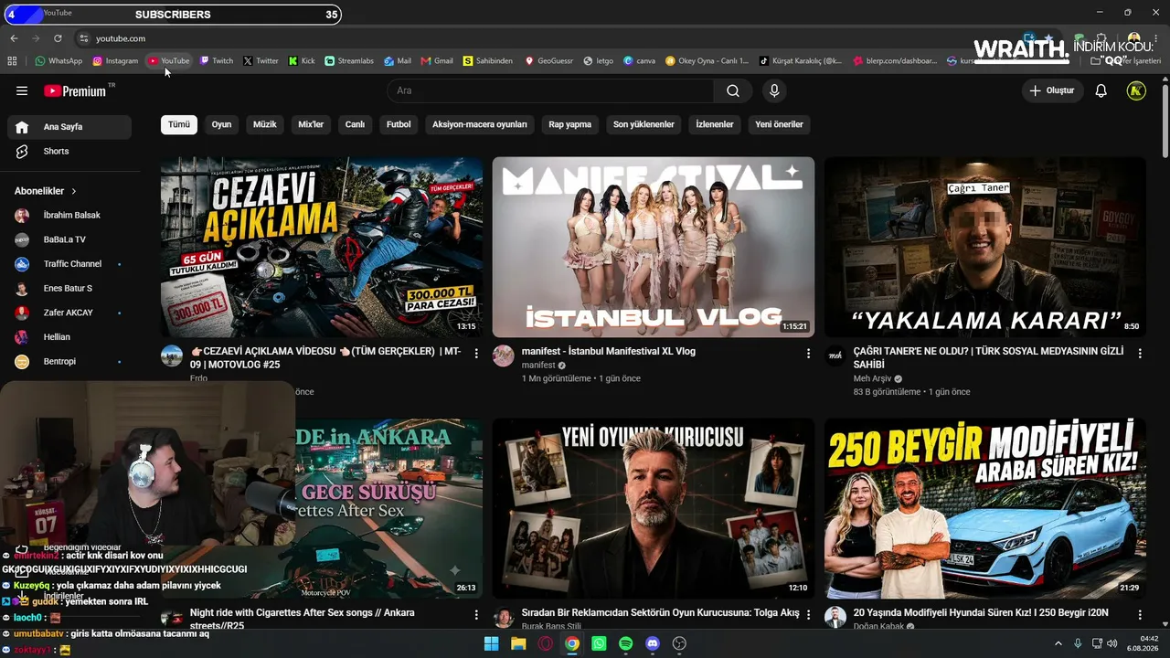Start voice search with the microphone
The image size is (1170, 658).
coord(774,90)
